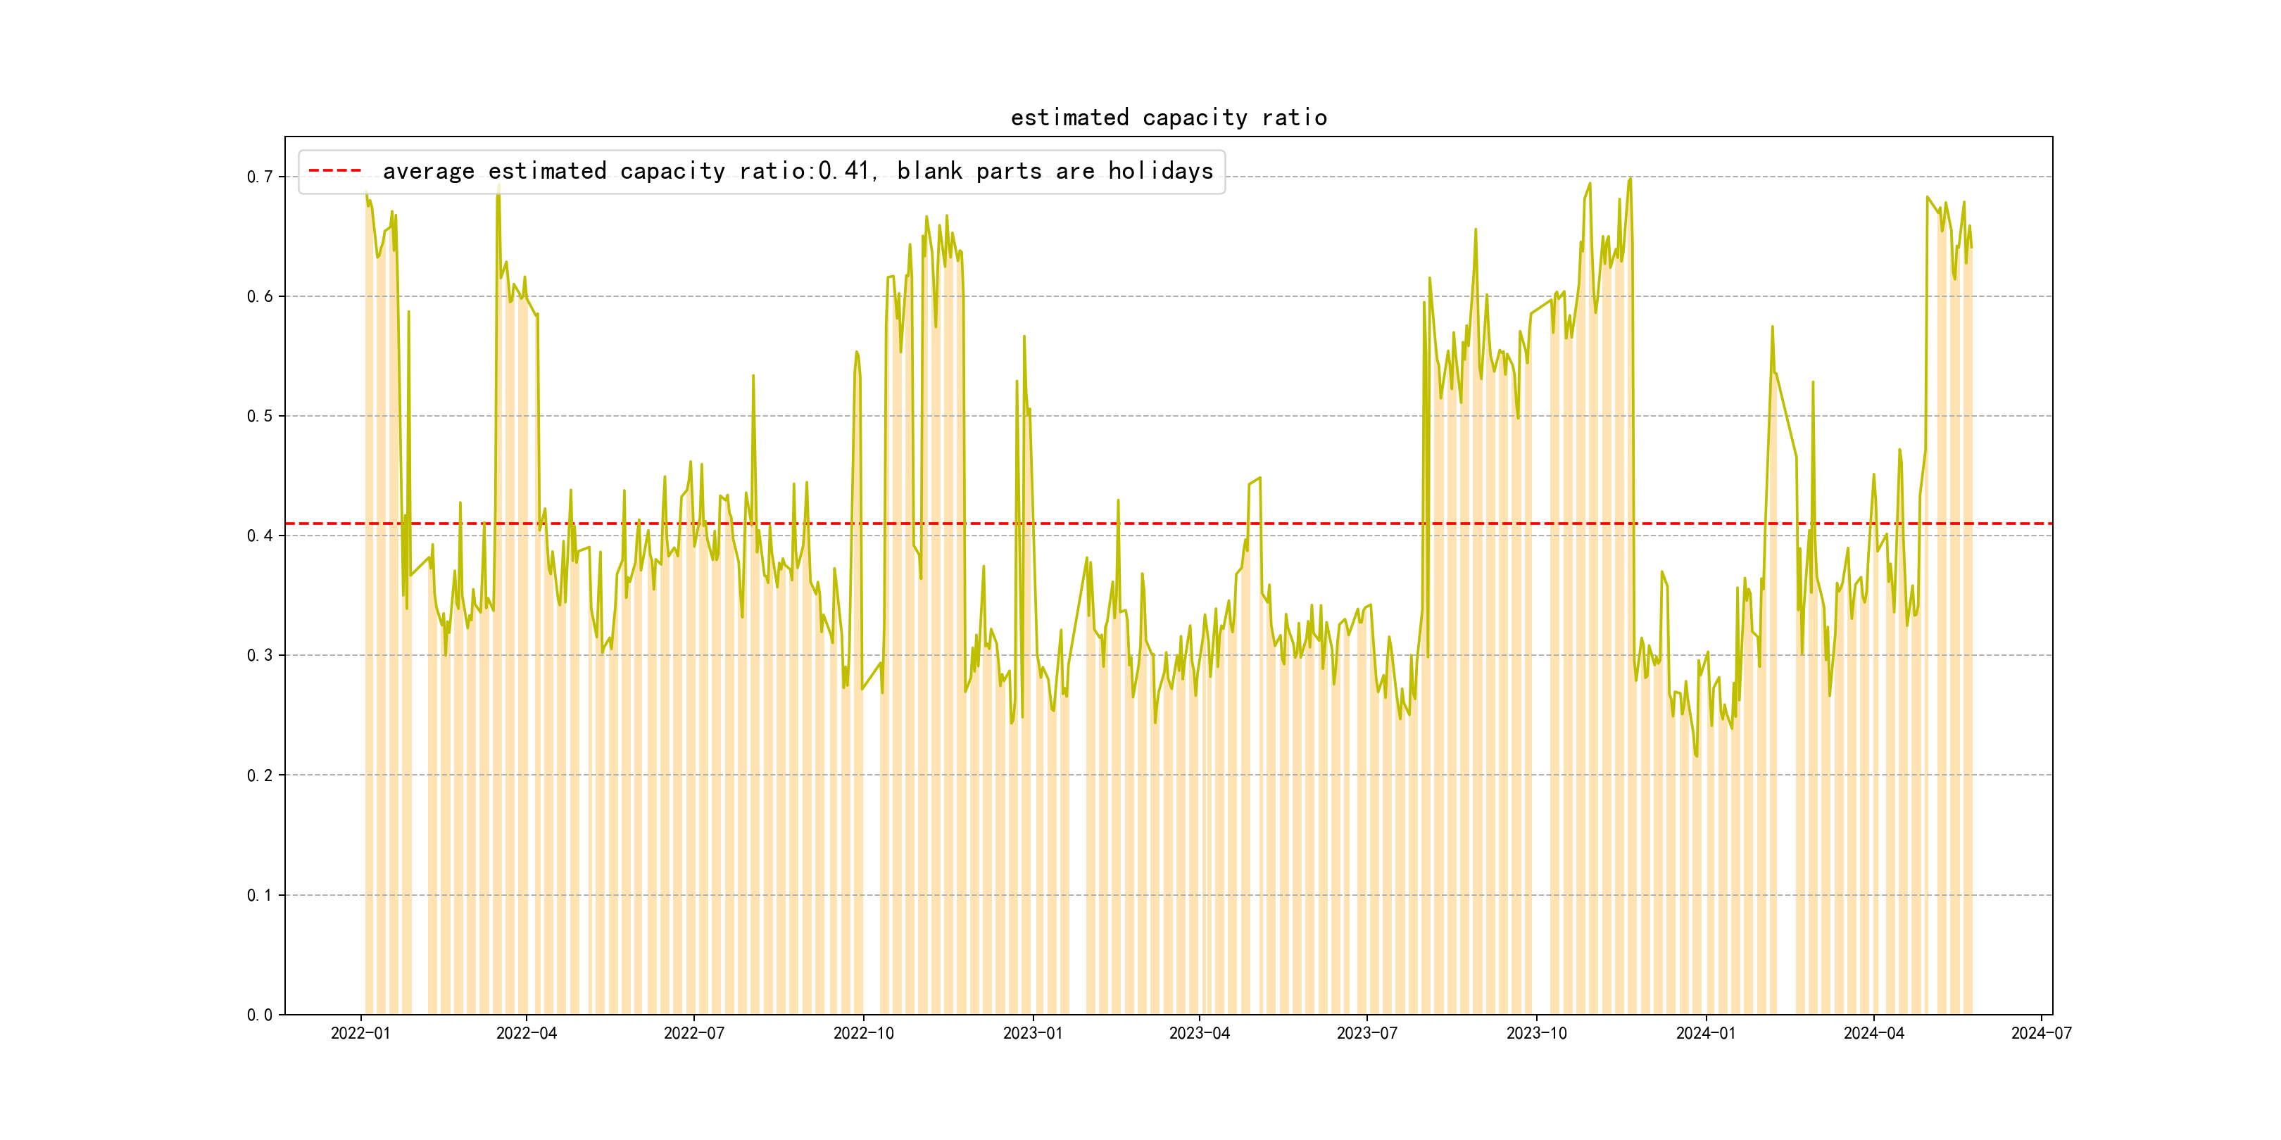Click the 2022-07 x-axis label

coord(694,1033)
